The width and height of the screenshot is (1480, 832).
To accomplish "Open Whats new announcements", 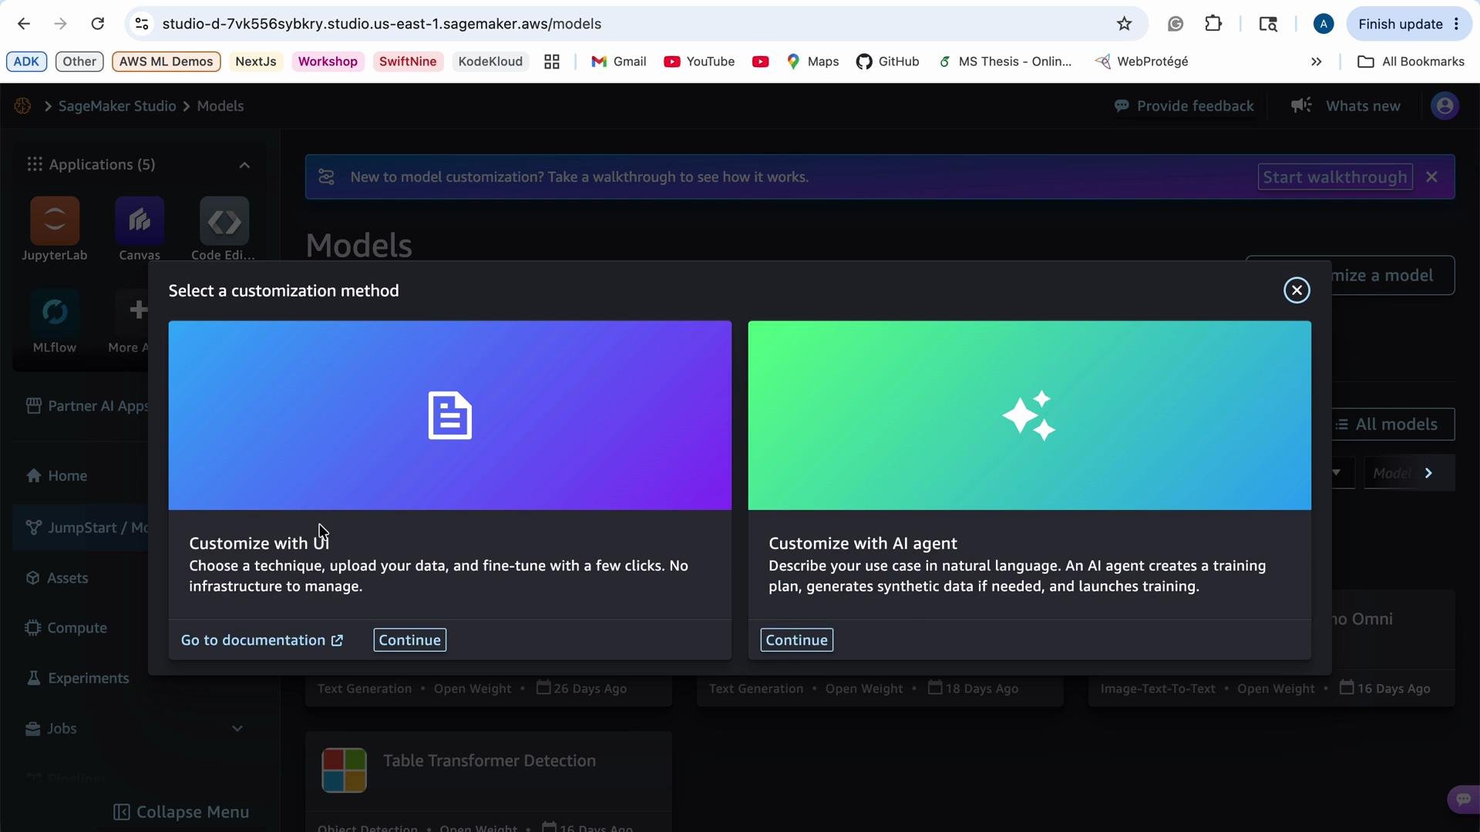I will pos(1346,106).
